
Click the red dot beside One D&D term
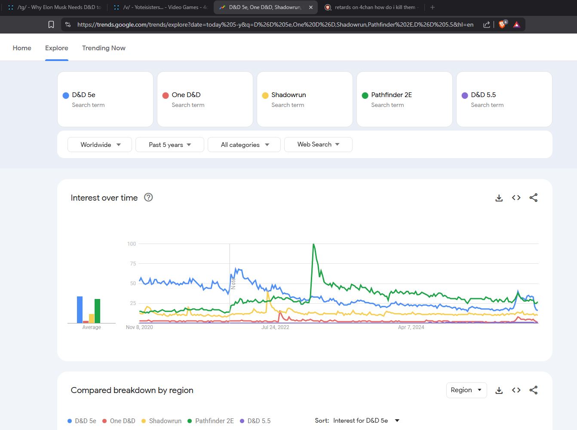coord(166,95)
